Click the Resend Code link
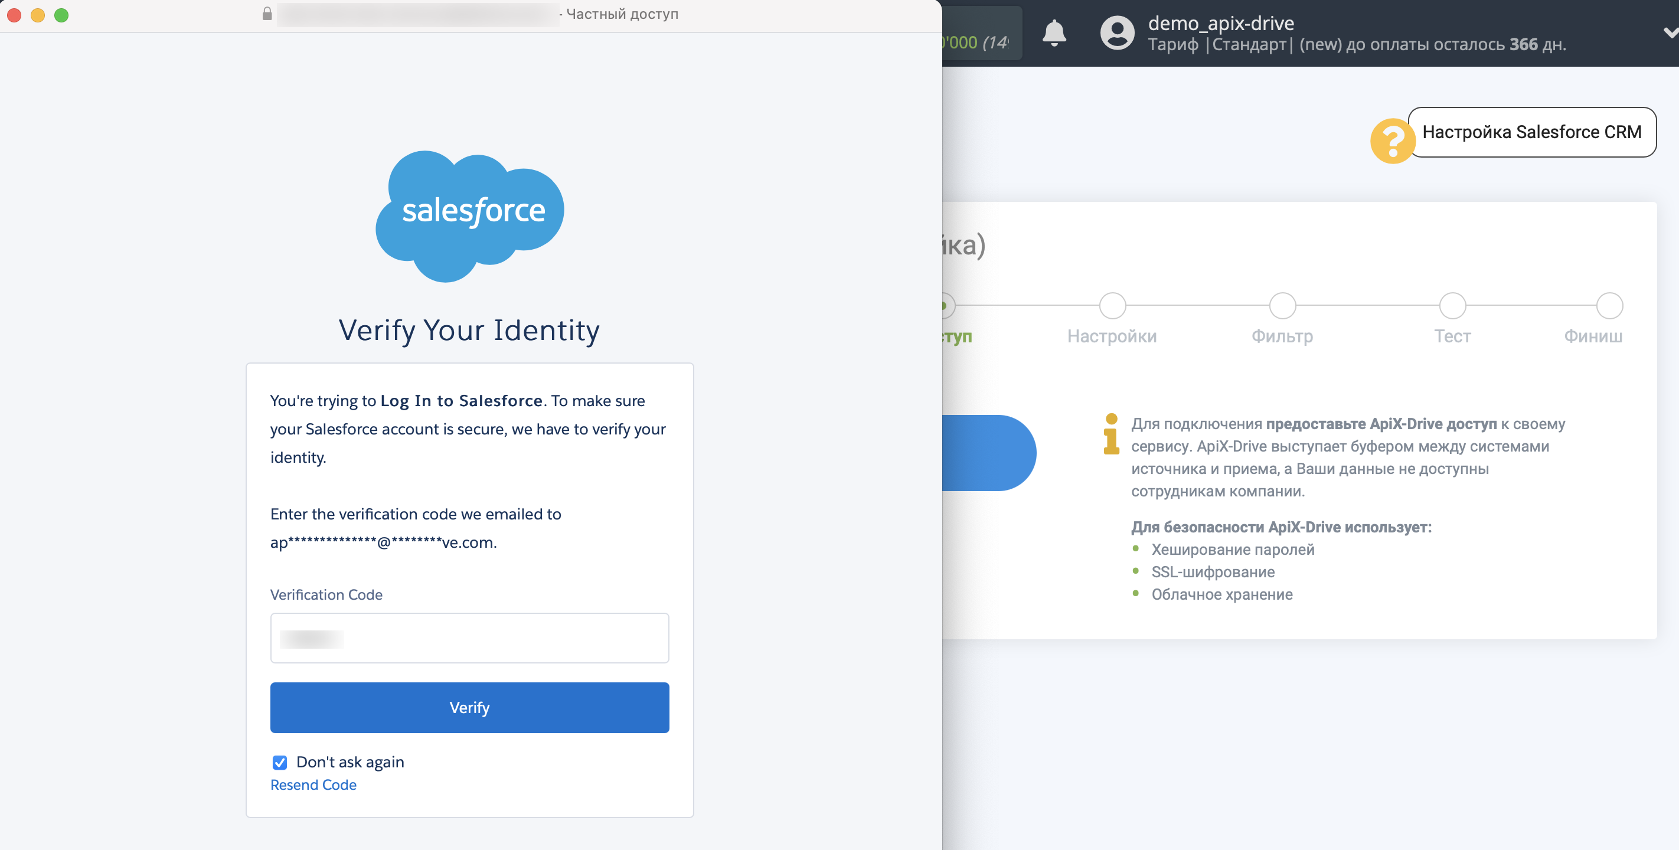Image resolution: width=1679 pixels, height=850 pixels. (313, 785)
